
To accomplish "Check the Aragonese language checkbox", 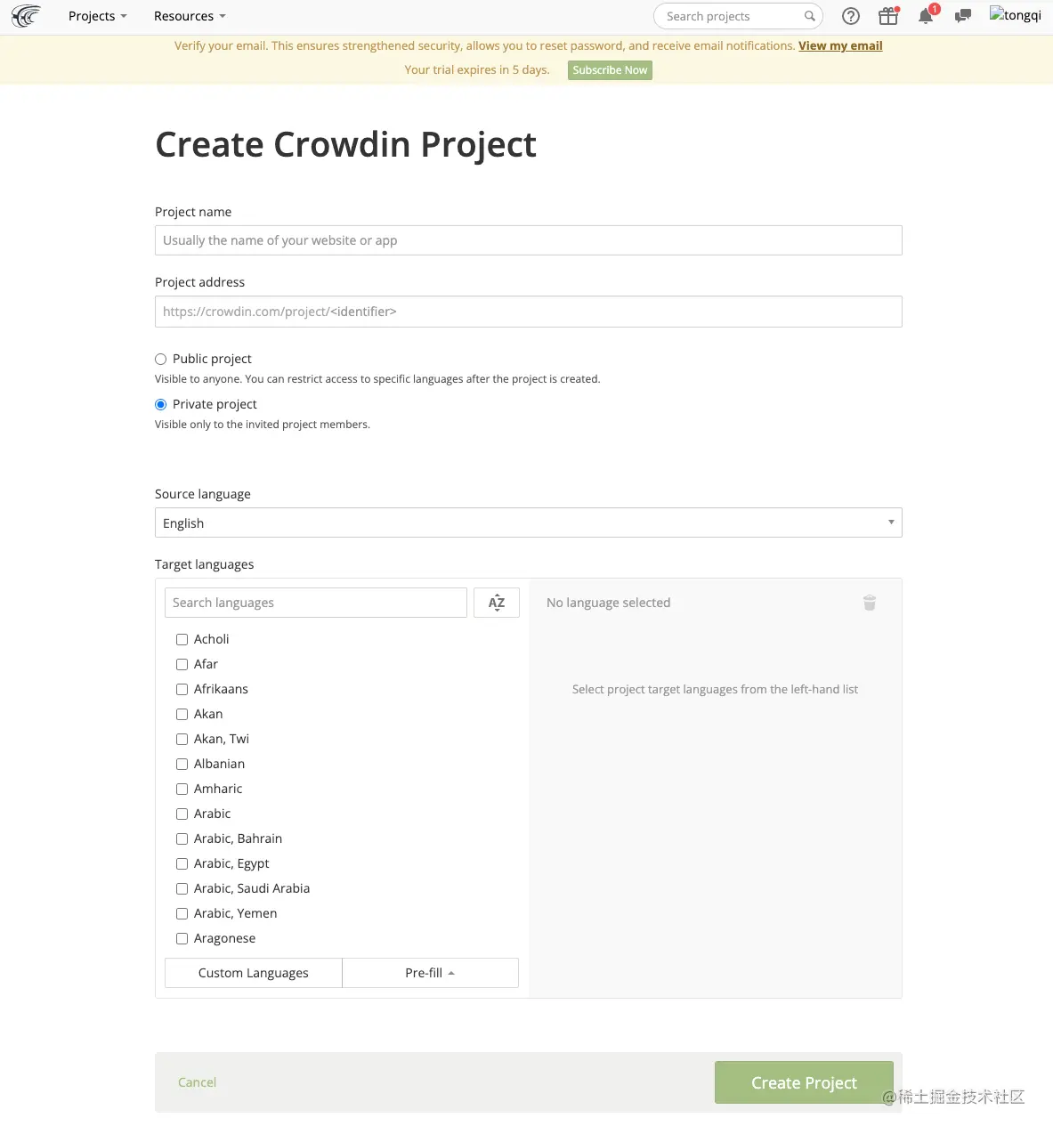I will (x=182, y=938).
